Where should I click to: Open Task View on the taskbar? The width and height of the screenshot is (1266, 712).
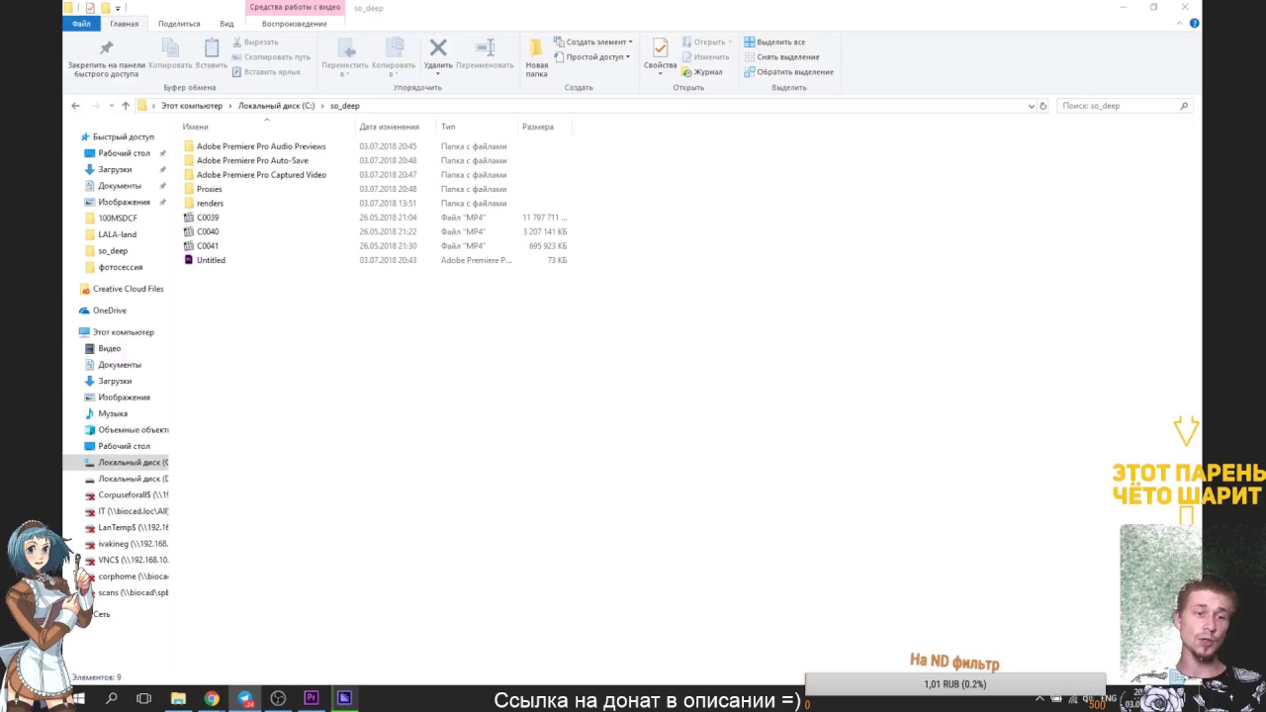pos(144,699)
